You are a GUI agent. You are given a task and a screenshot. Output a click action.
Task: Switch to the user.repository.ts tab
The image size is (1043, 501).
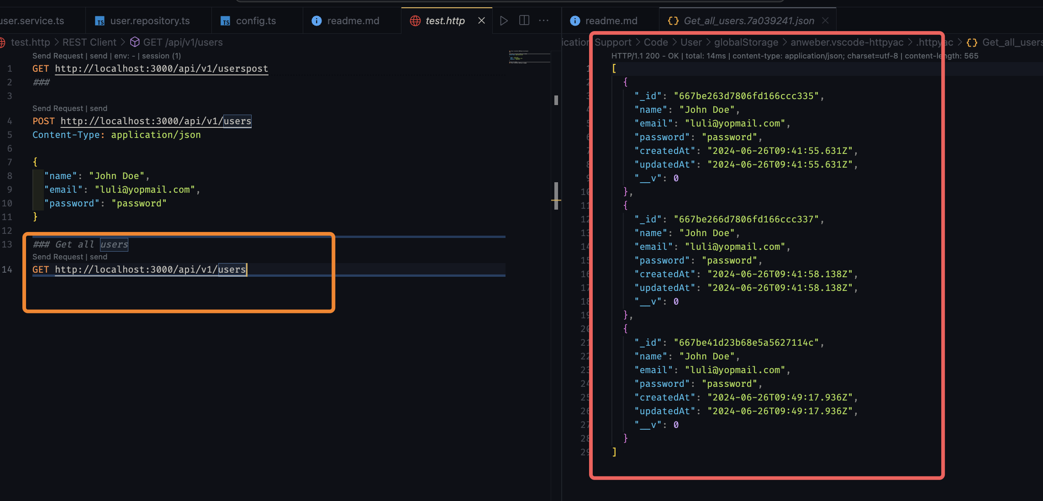pos(150,21)
